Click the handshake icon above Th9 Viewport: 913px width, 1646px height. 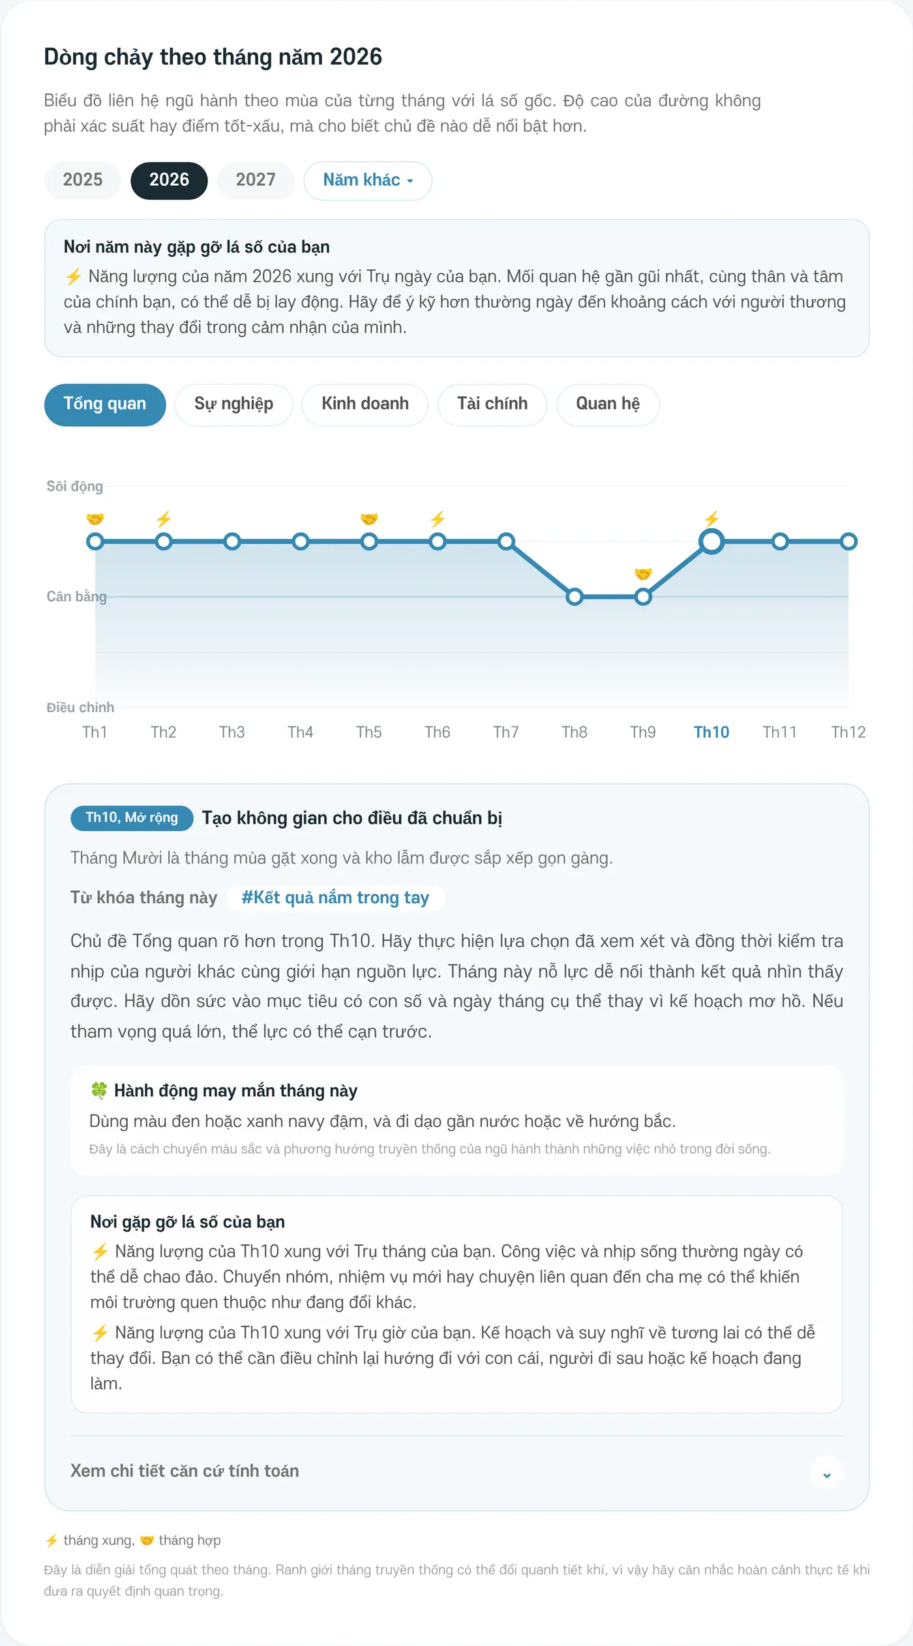click(643, 574)
